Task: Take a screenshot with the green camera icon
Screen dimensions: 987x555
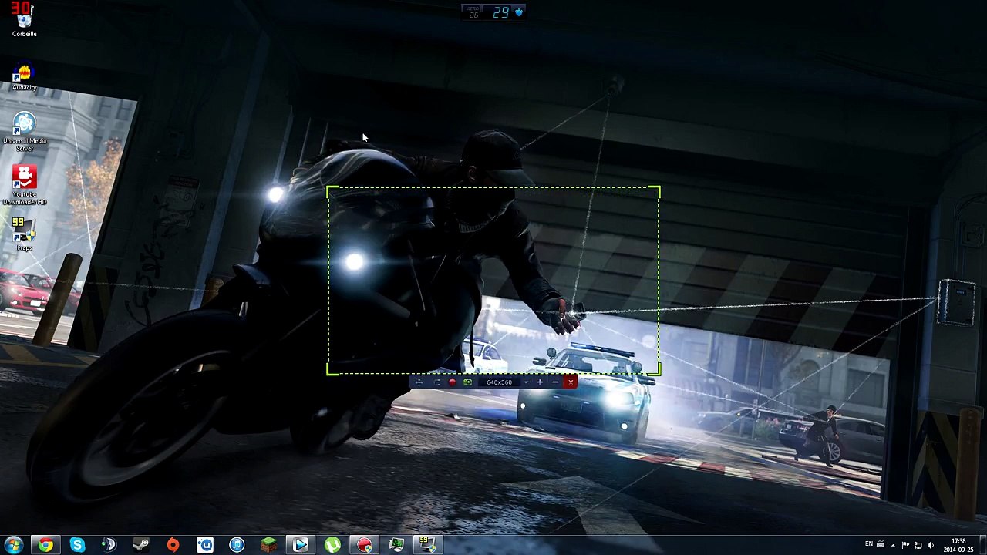Action: [x=467, y=382]
